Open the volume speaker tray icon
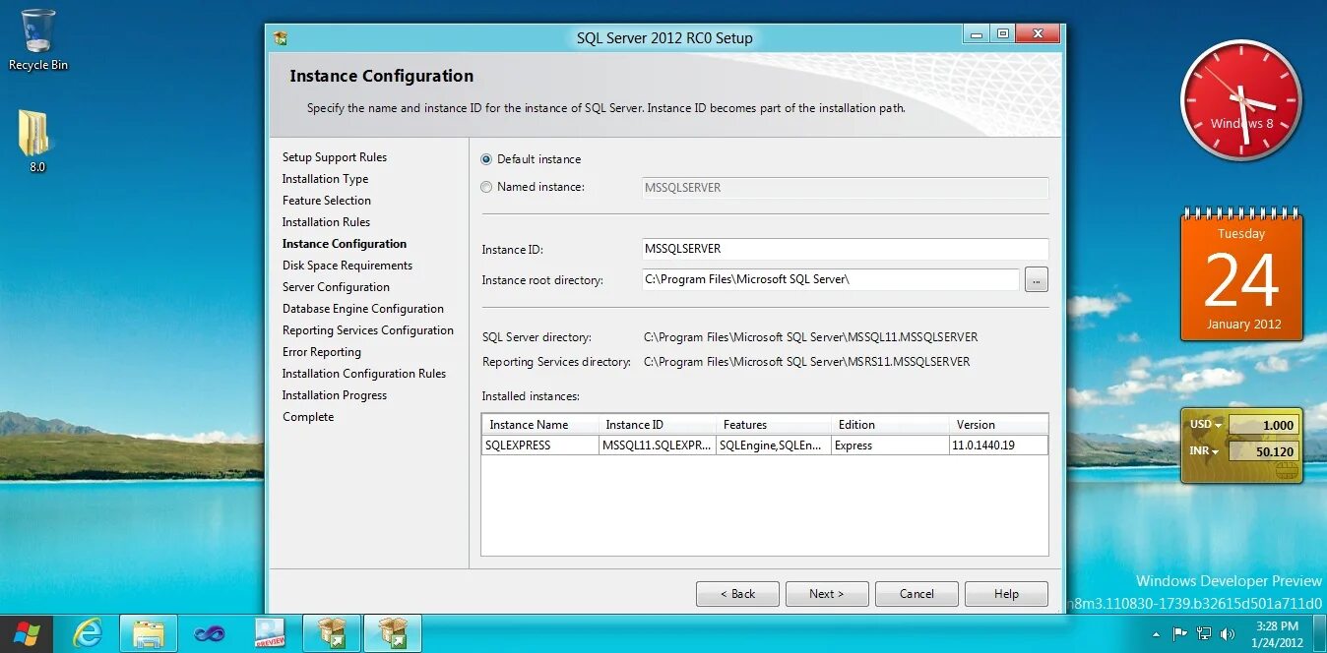1327x653 pixels. tap(1227, 634)
